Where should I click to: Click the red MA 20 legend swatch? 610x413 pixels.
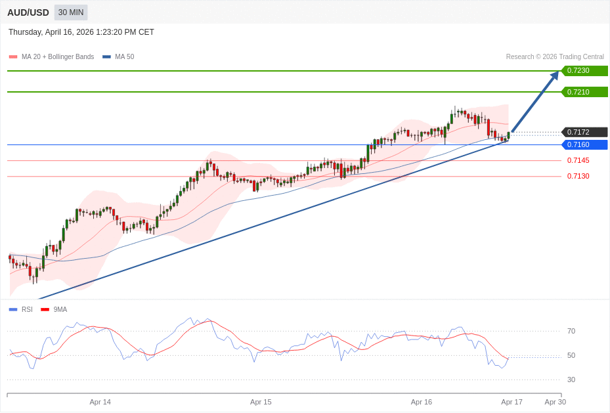point(13,57)
